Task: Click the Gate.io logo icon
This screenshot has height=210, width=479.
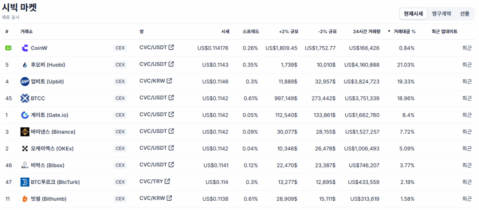Action: point(25,115)
